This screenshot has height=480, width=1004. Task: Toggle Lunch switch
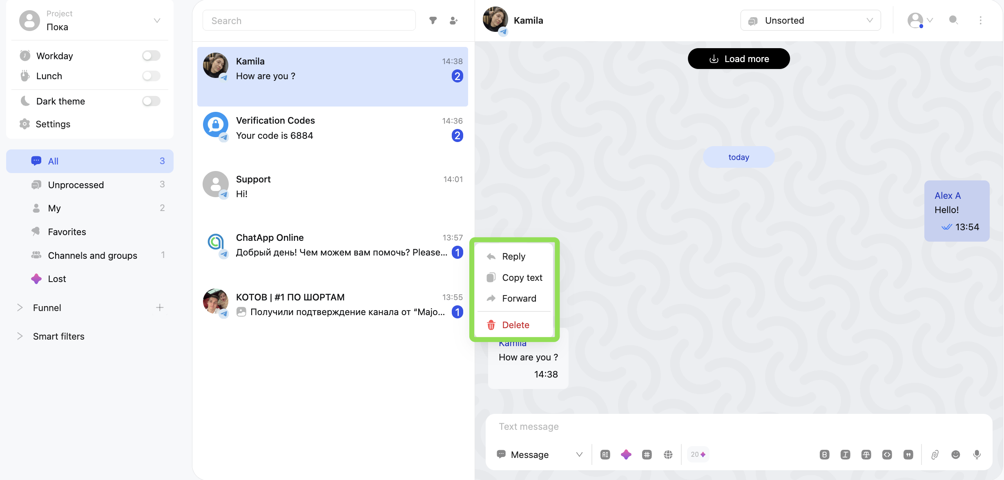coord(151,76)
